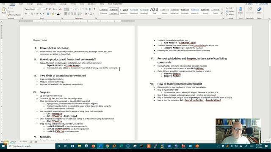Screen dimensions: 271x152
Task: Decrease indent icon
Action: (x=83, y=9)
